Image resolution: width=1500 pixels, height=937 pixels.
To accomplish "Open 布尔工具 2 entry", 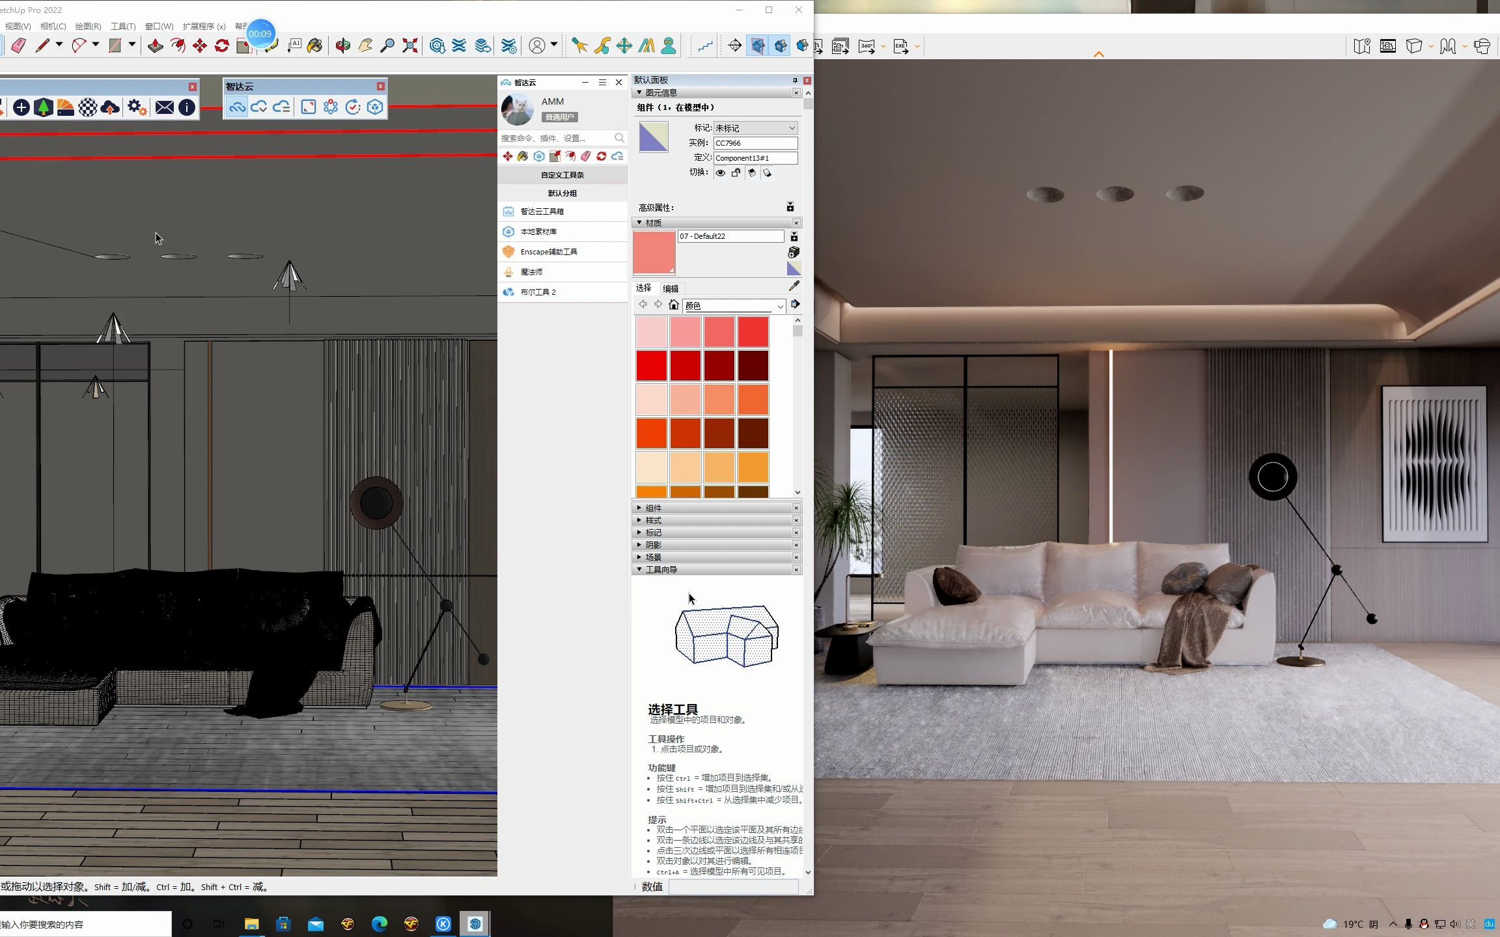I will tap(562, 292).
